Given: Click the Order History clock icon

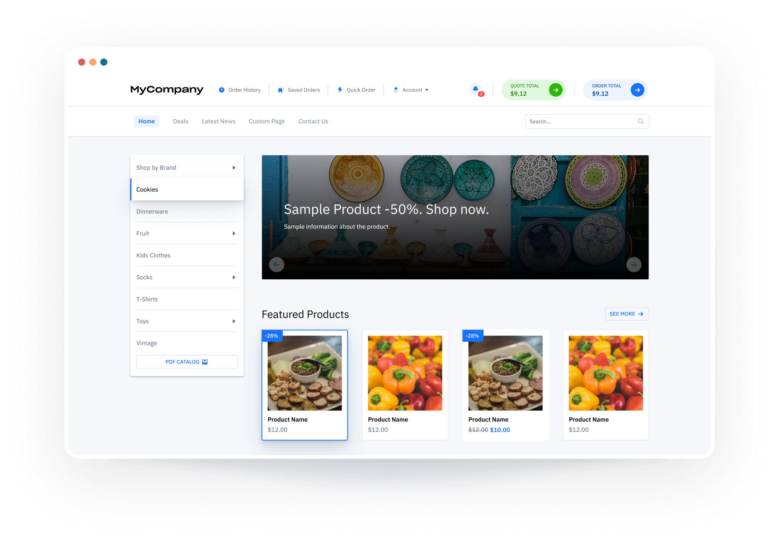Looking at the screenshot, I should pos(222,90).
